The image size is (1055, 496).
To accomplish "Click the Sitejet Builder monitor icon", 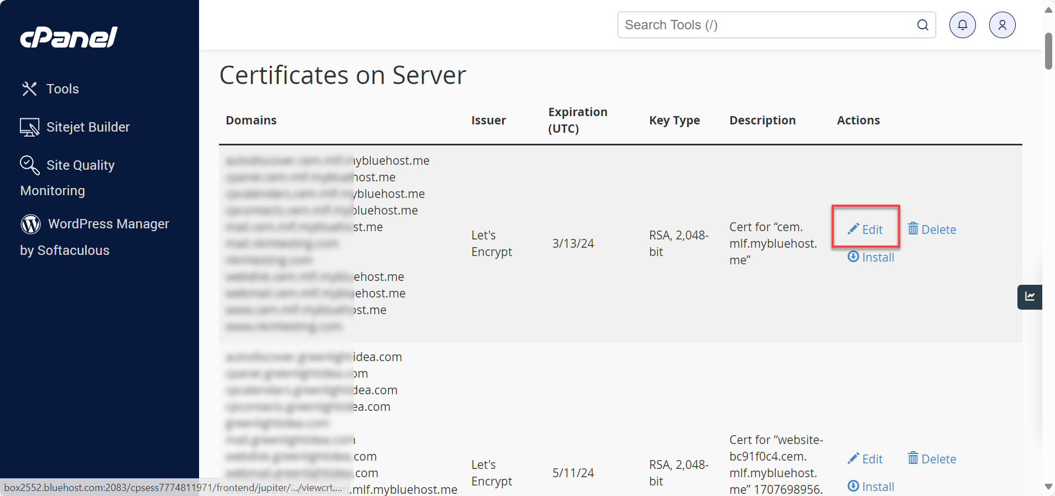I will click(x=29, y=127).
